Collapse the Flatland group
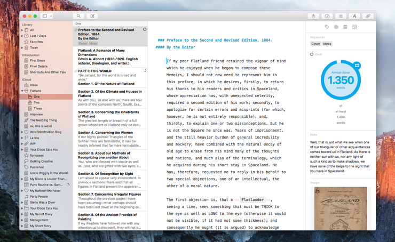The width and height of the screenshot is (395, 242). point(22,91)
